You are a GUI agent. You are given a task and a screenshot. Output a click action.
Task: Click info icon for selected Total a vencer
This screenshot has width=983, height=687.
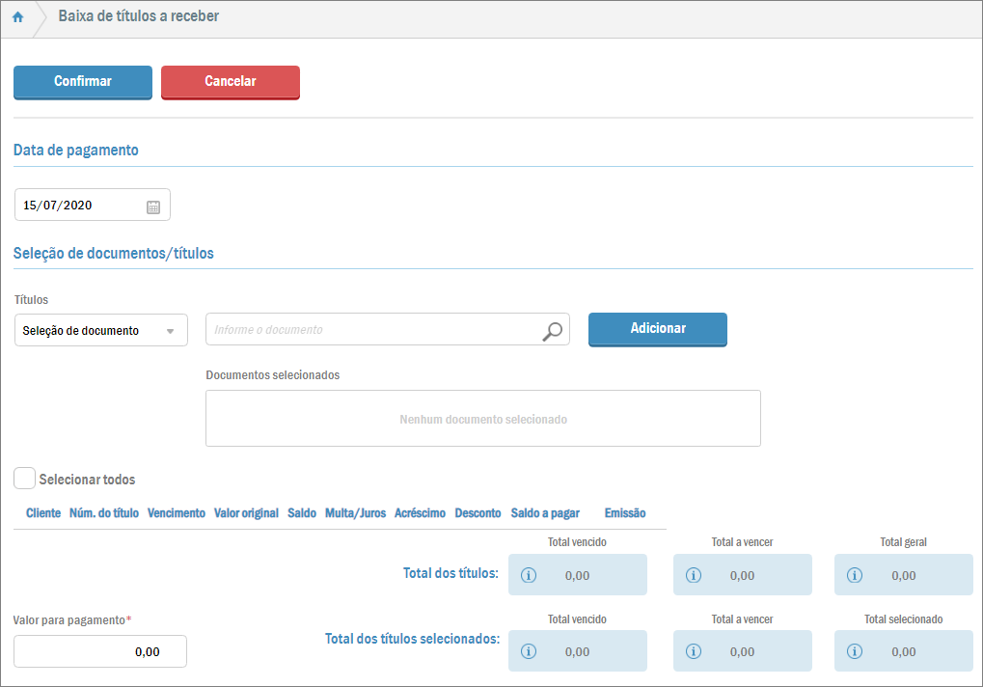[693, 651]
